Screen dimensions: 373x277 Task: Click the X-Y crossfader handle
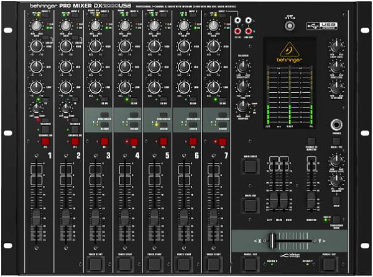tap(272, 241)
